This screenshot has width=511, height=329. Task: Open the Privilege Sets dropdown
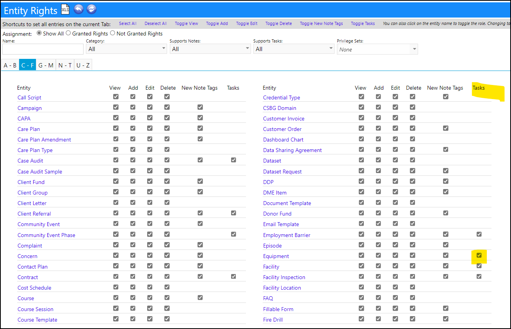pyautogui.click(x=377, y=49)
